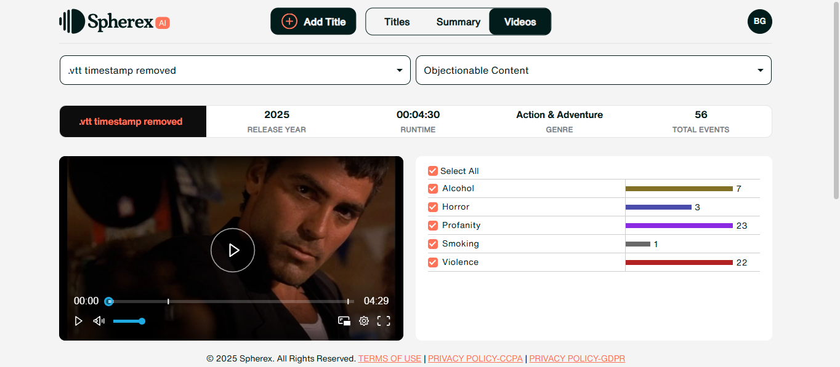This screenshot has height=367, width=840.
Task: Switch to the Titles tab
Action: click(397, 22)
